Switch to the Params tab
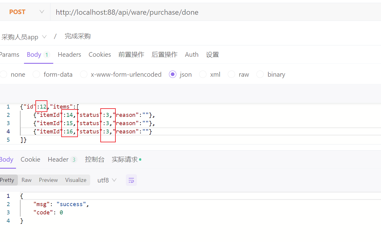The image size is (381, 242). 9,55
